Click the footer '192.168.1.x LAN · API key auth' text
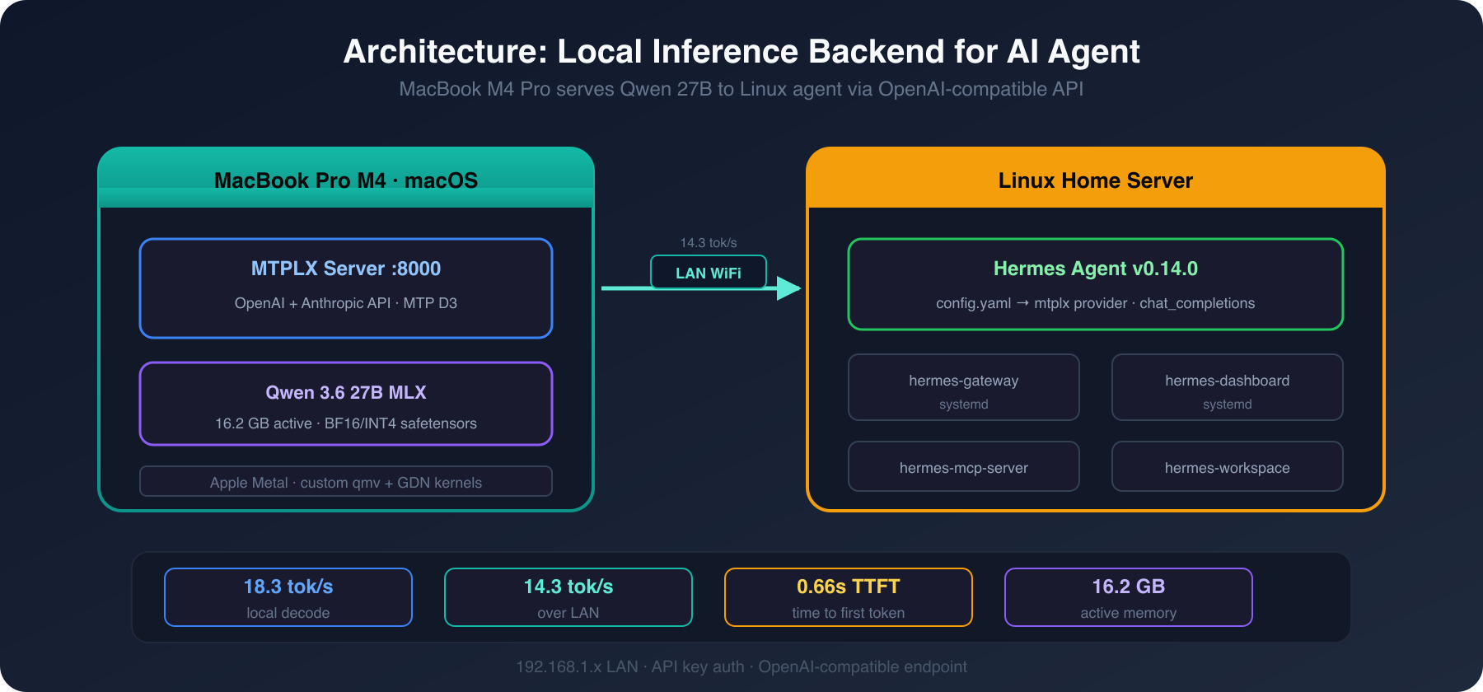The width and height of the screenshot is (1483, 692). [x=630, y=666]
